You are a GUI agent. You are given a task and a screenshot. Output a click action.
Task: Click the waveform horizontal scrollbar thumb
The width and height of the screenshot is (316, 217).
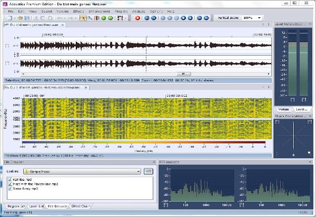click(x=183, y=74)
